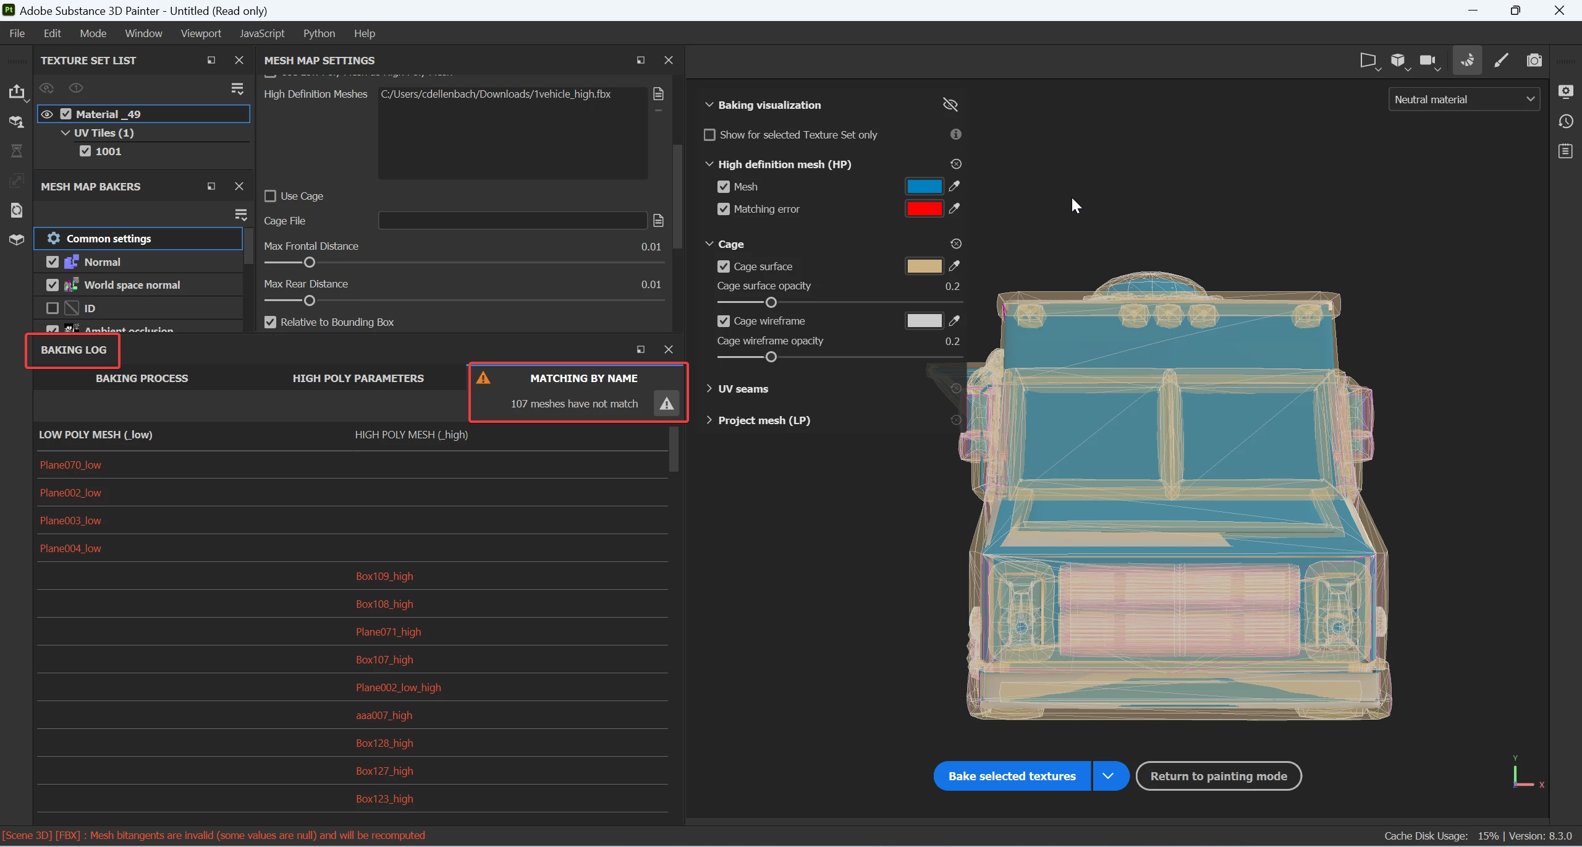
Task: Browse for Cage File with file icon
Action: point(658,221)
